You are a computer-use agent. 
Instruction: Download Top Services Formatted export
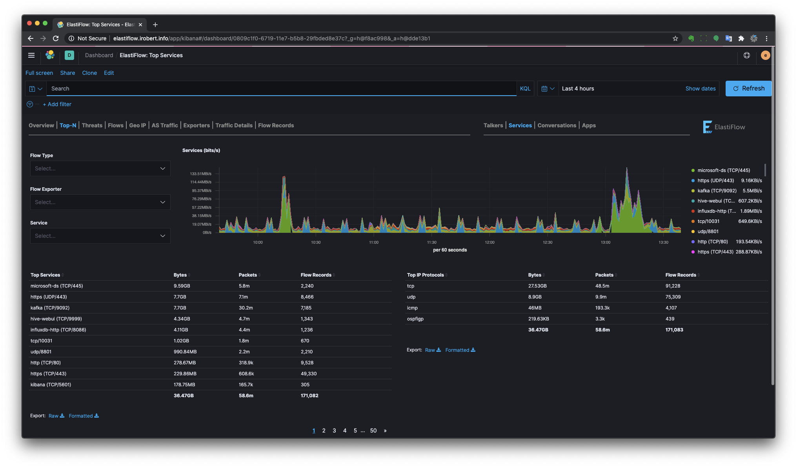84,416
